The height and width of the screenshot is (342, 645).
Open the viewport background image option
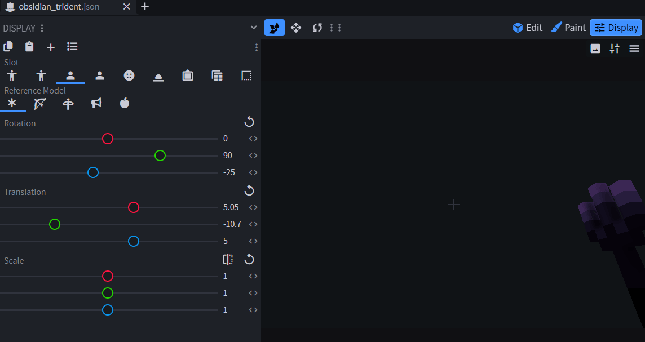(595, 48)
